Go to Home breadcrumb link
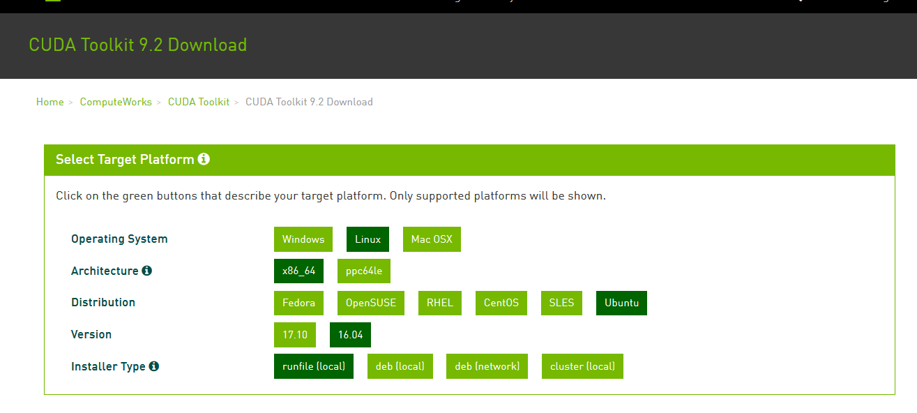This screenshot has width=917, height=413. click(x=50, y=102)
